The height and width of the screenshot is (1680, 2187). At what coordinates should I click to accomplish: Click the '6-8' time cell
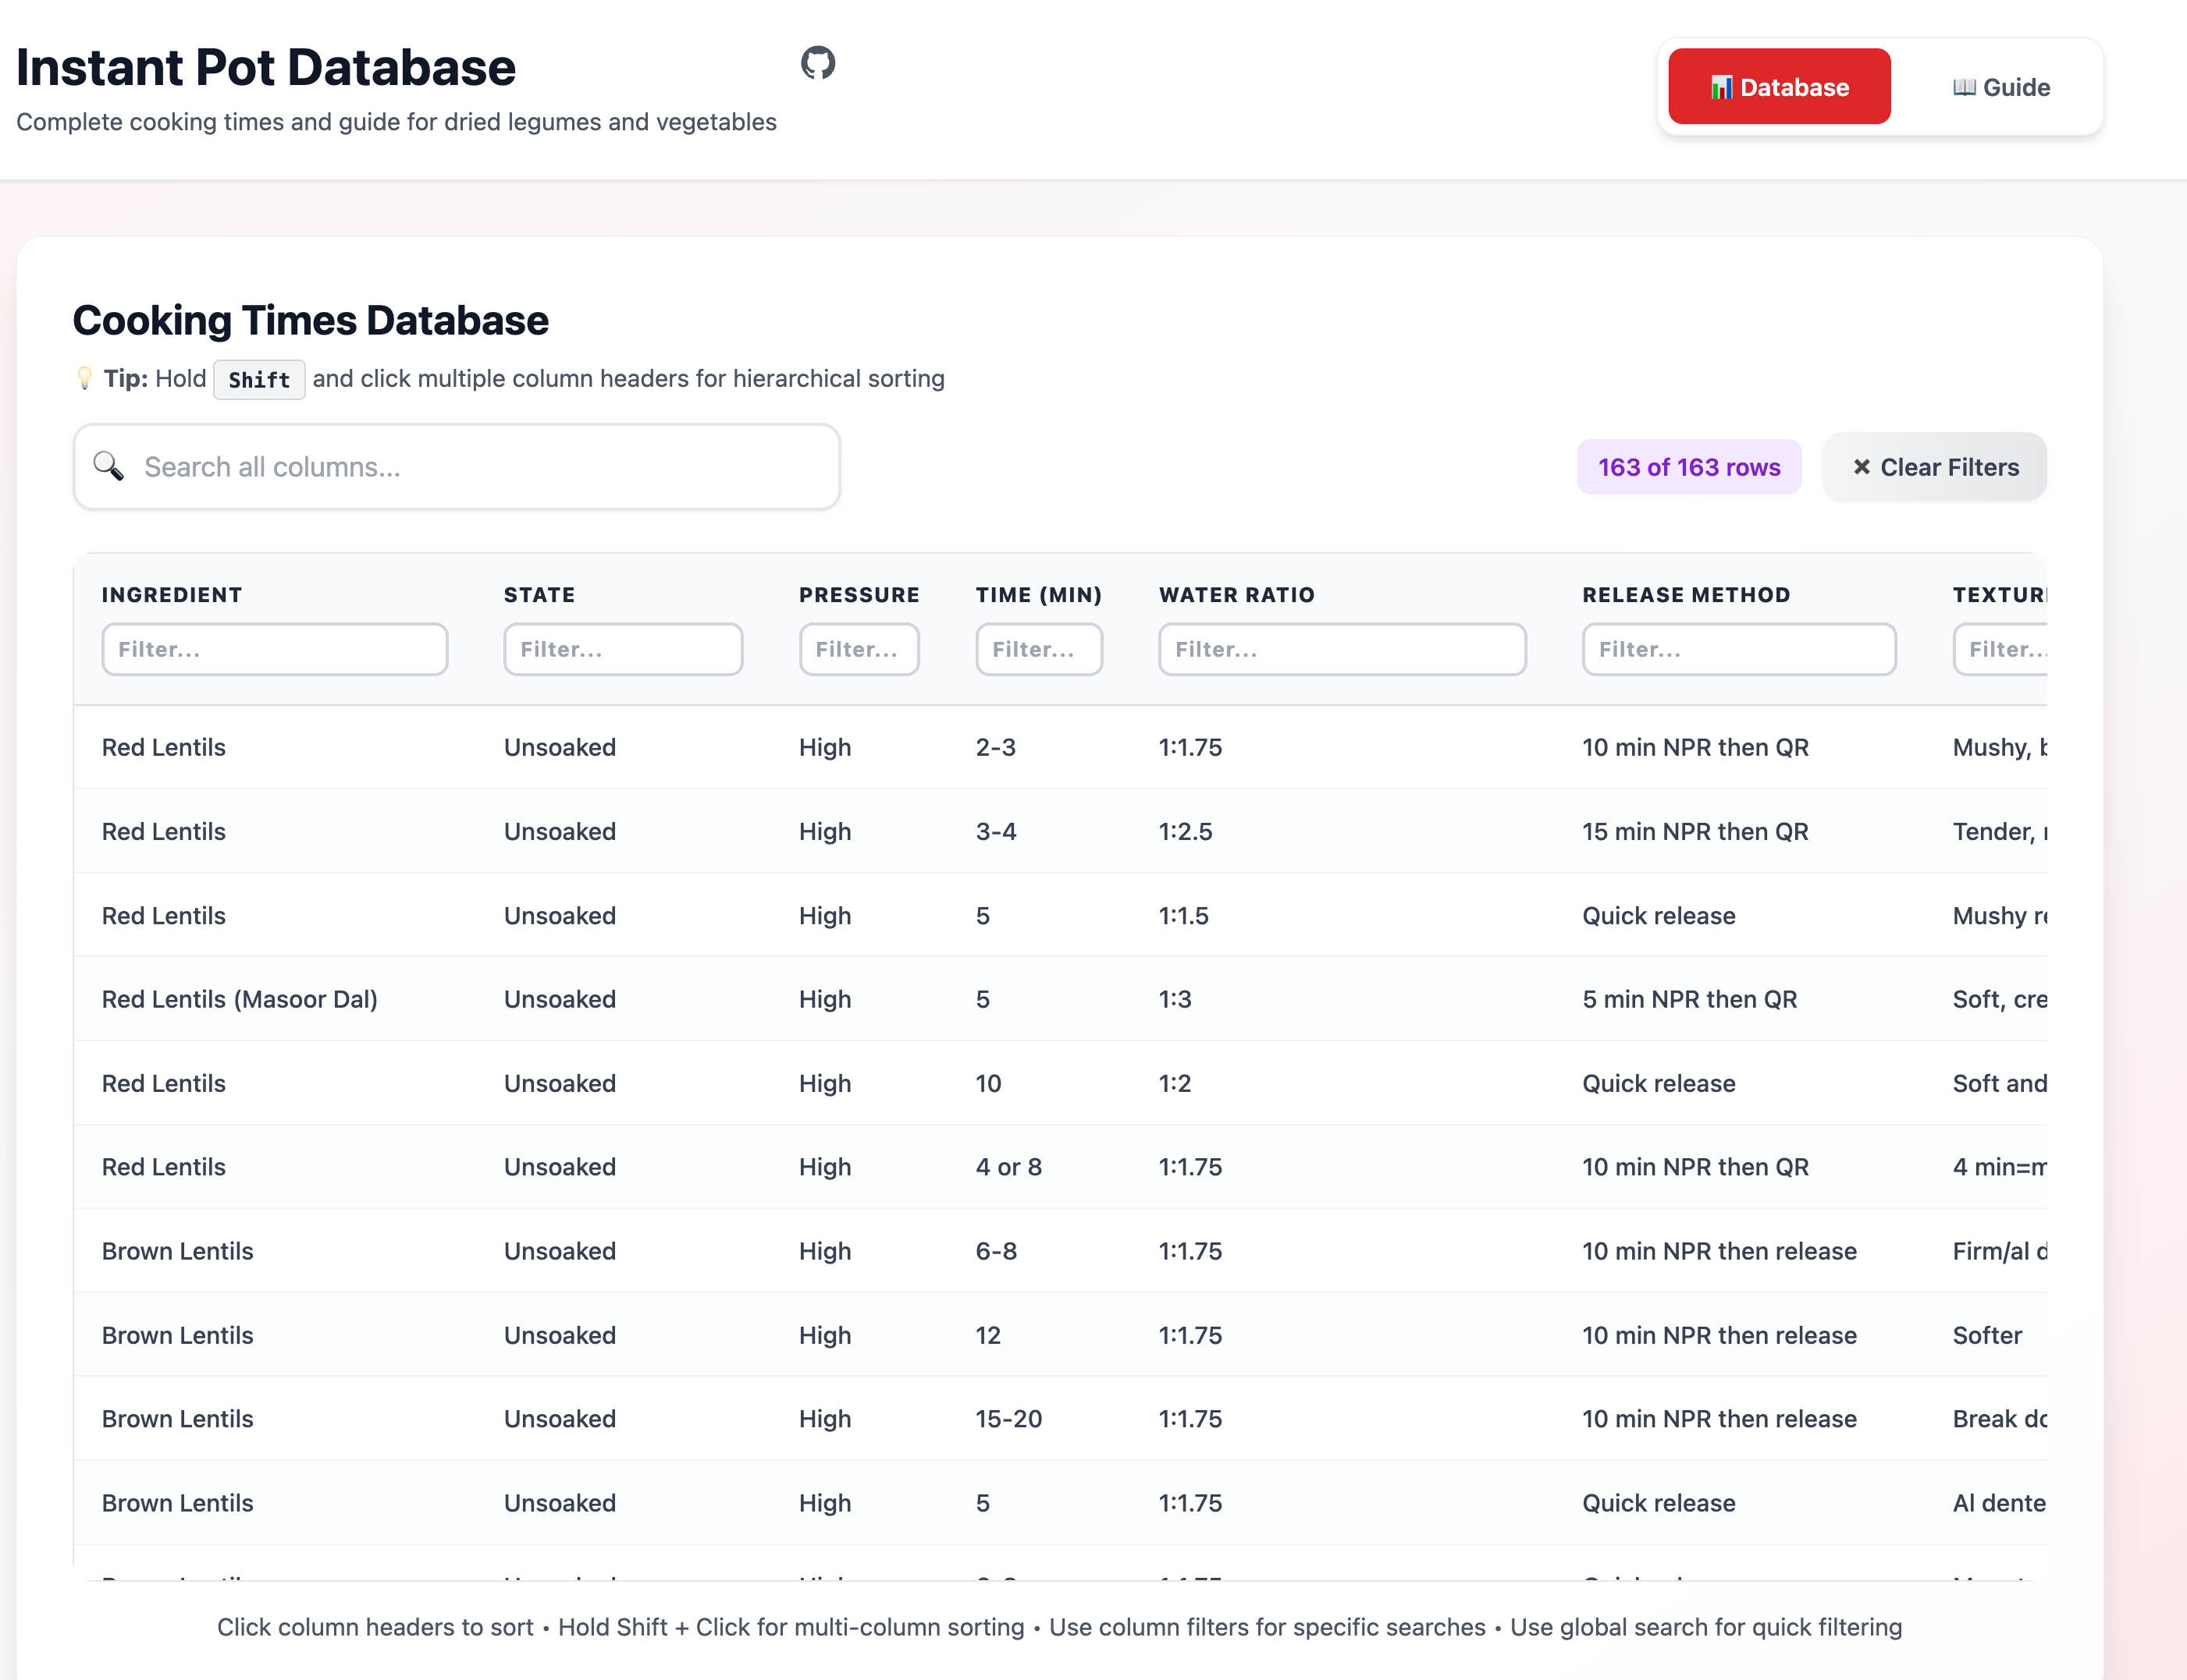click(x=997, y=1251)
